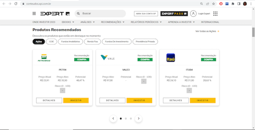Expand the Relatórios Periódicos dropdown menu
The height and width of the screenshot is (130, 255).
pyautogui.click(x=146, y=22)
